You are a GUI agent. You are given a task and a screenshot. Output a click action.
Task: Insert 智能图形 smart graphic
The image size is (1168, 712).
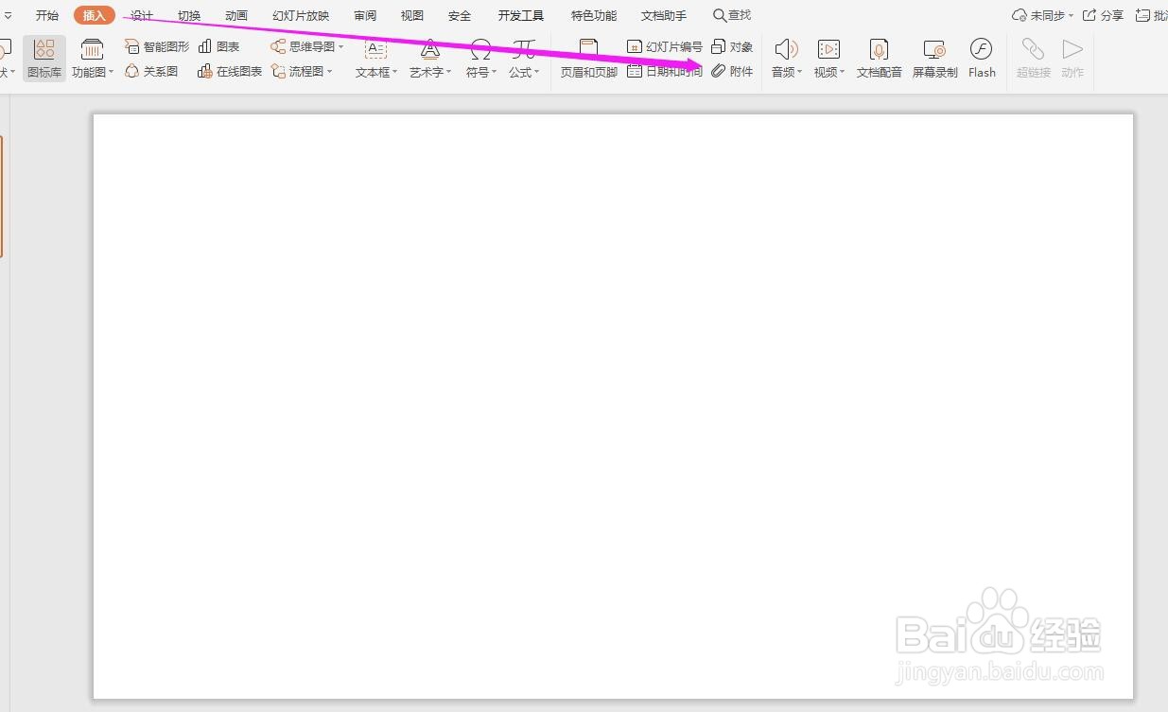[x=157, y=46]
